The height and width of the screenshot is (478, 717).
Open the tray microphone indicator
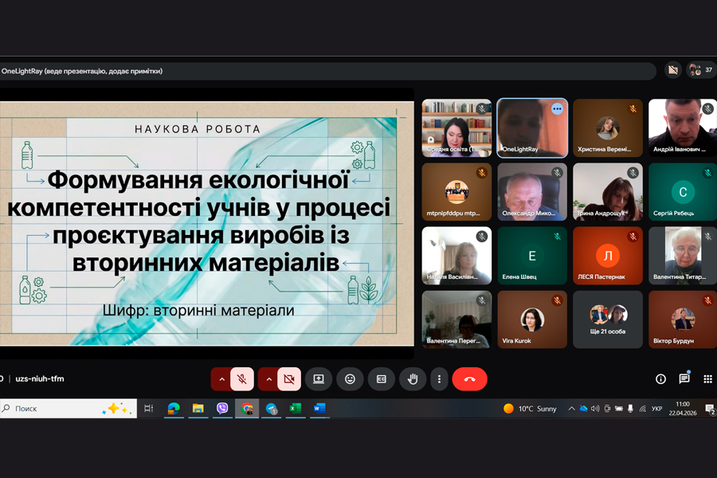[x=630, y=409]
